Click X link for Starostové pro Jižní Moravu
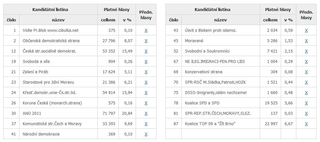 [x=146, y=82]
